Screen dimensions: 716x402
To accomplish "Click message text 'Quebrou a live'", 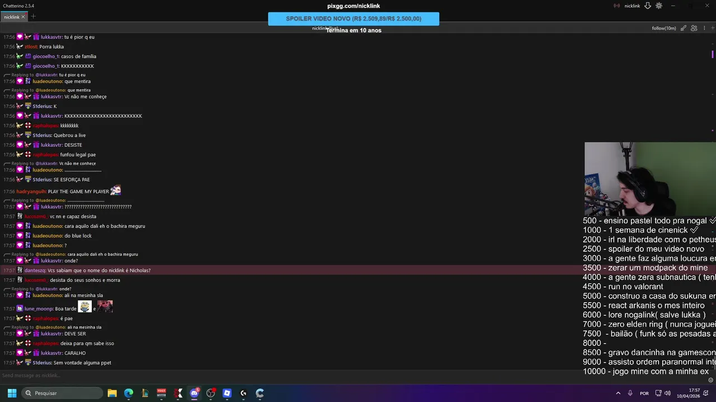I will 69,135.
